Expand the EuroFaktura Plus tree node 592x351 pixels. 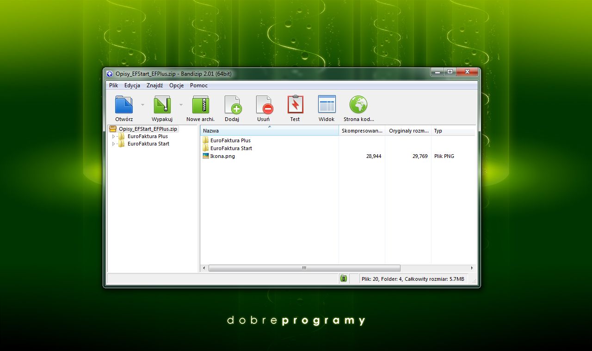(113, 136)
